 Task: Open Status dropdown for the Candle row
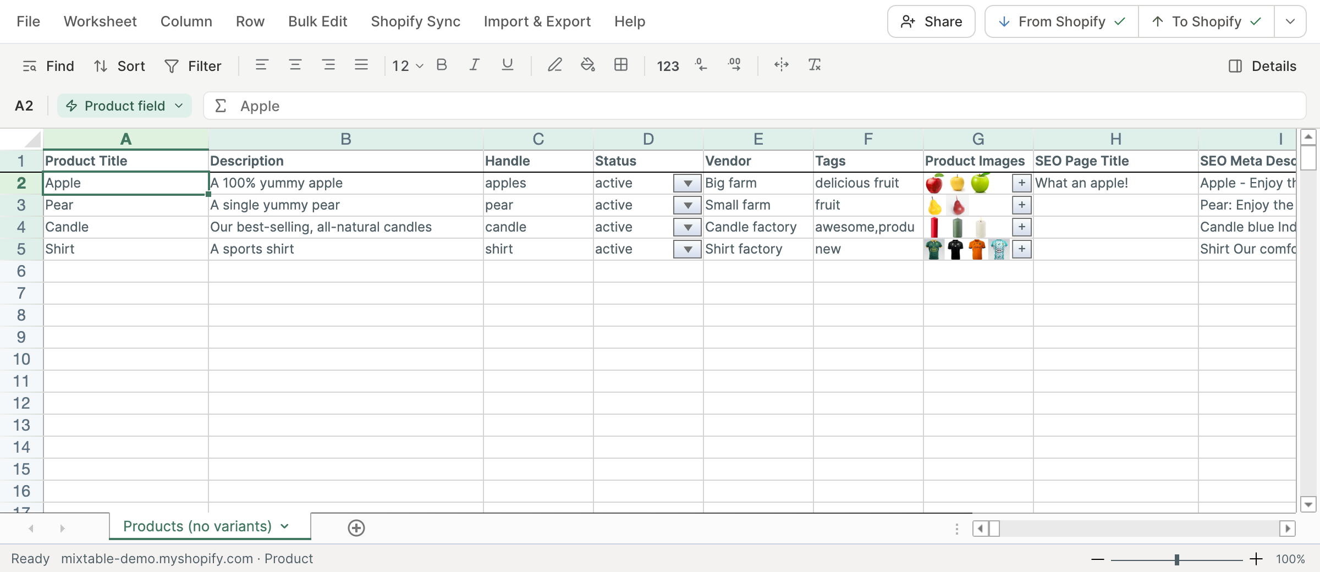coord(687,227)
